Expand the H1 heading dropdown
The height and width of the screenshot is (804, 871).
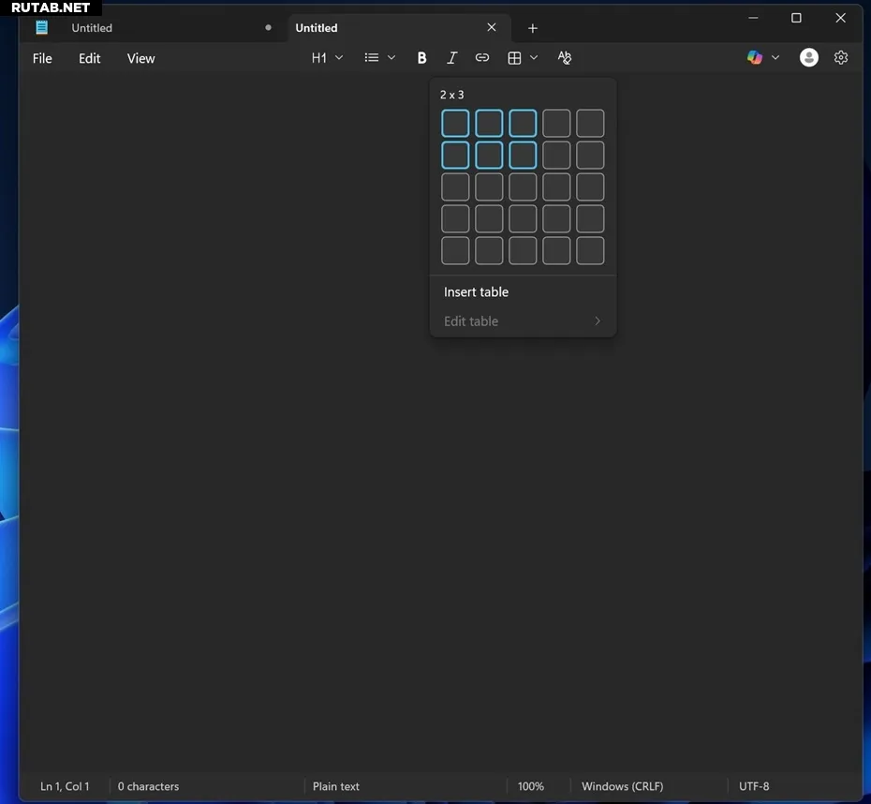point(327,58)
